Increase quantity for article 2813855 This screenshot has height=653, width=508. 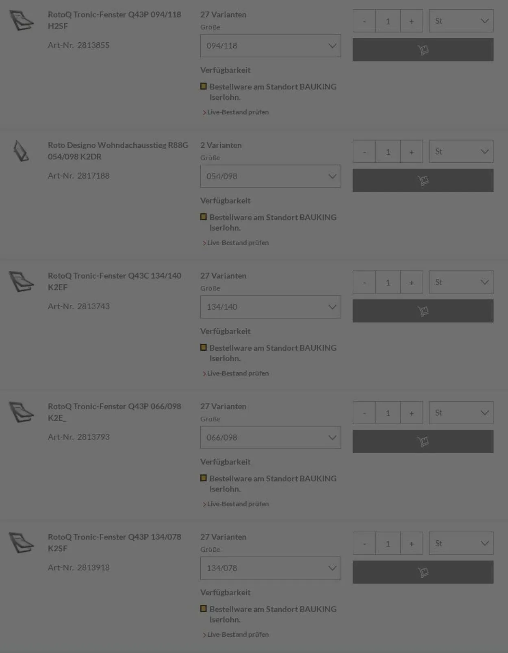pos(411,21)
